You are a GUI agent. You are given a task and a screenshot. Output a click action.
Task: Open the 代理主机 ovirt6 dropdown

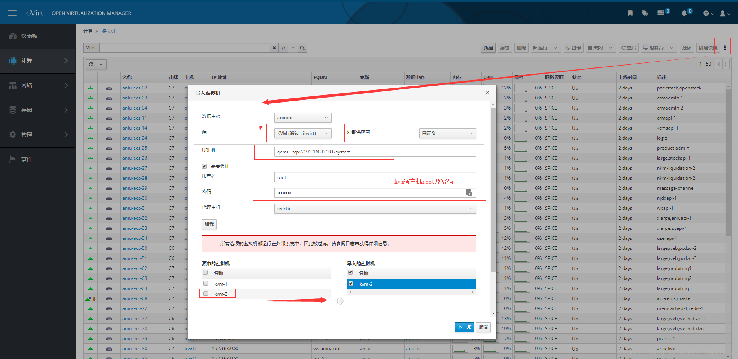[x=375, y=209]
